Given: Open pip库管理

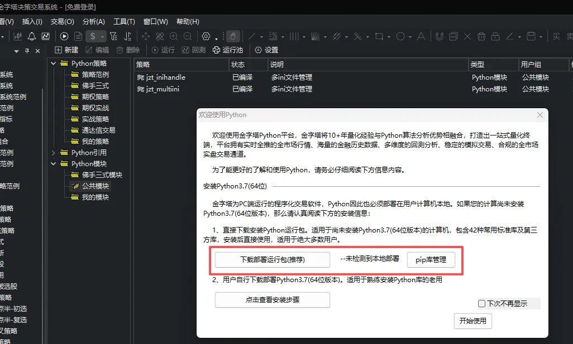Looking at the screenshot, I should pyautogui.click(x=431, y=260).
